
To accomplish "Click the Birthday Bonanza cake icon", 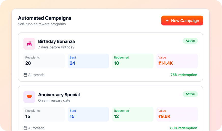I will pyautogui.click(x=29, y=44).
